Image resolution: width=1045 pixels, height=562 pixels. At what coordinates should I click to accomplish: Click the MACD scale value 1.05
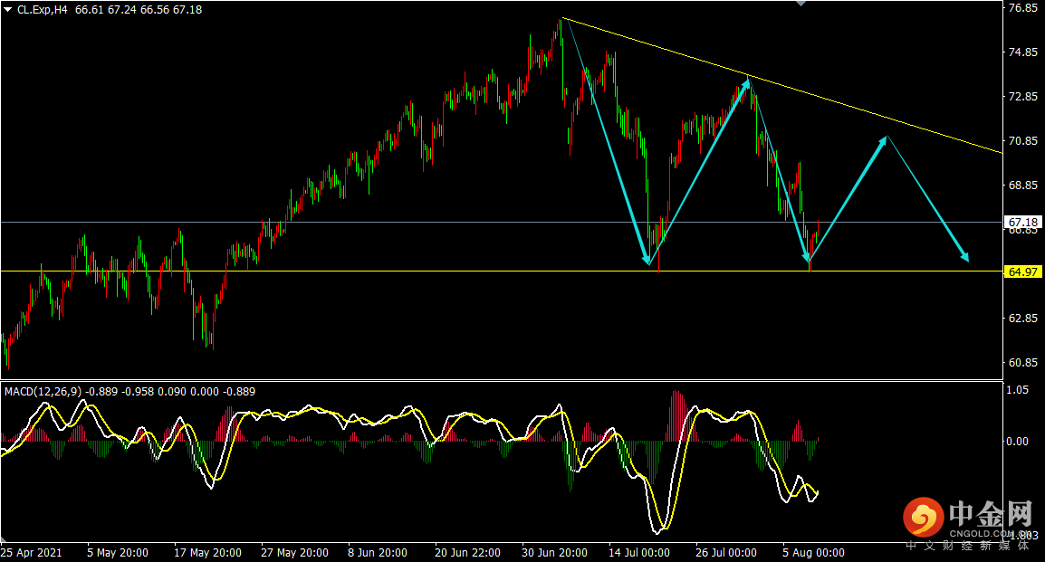(1020, 389)
